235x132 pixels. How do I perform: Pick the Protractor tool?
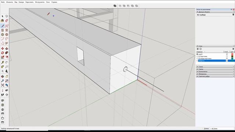click(x=3, y=67)
